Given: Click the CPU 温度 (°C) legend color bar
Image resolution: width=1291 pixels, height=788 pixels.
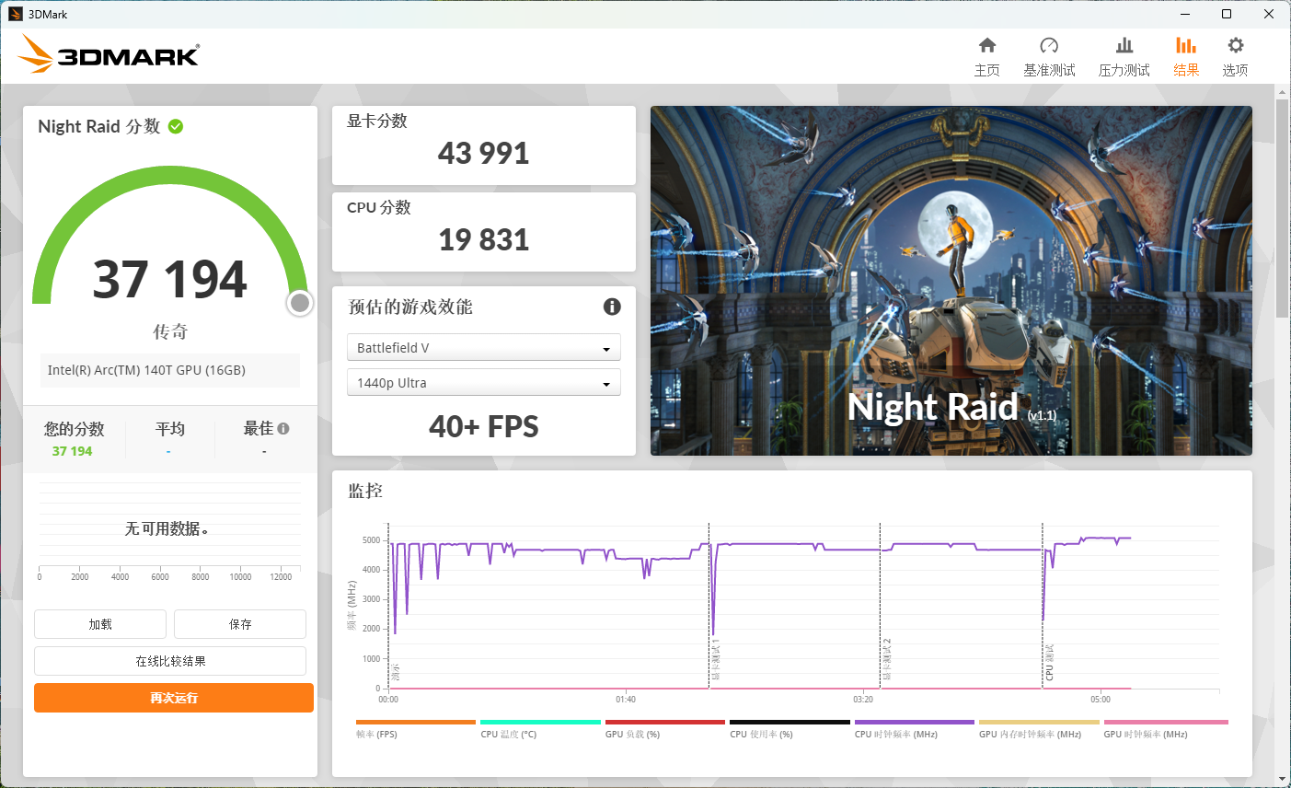Looking at the screenshot, I should [540, 723].
